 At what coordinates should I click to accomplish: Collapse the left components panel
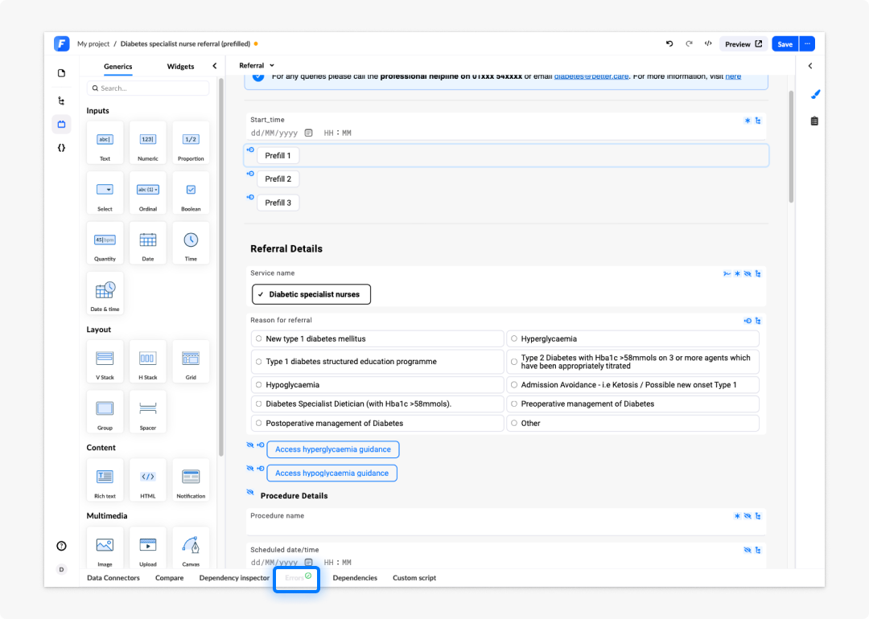tap(215, 66)
